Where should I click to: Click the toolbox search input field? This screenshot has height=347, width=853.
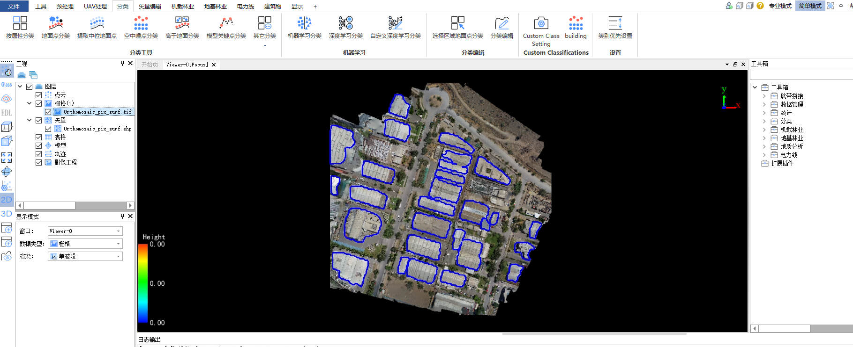point(801,75)
